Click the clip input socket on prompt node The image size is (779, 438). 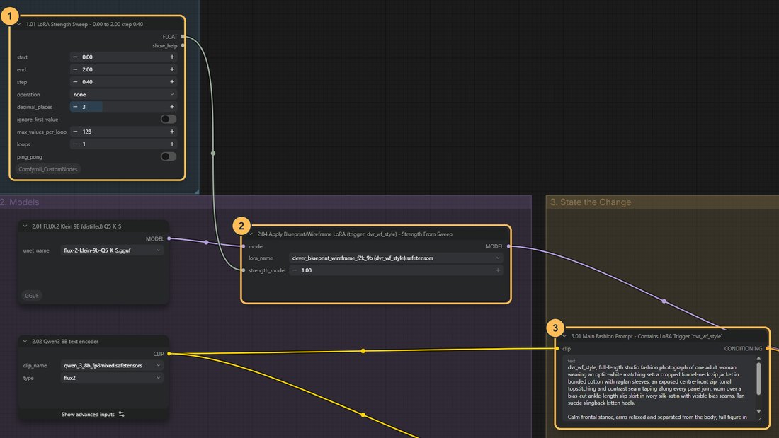pyautogui.click(x=557, y=349)
